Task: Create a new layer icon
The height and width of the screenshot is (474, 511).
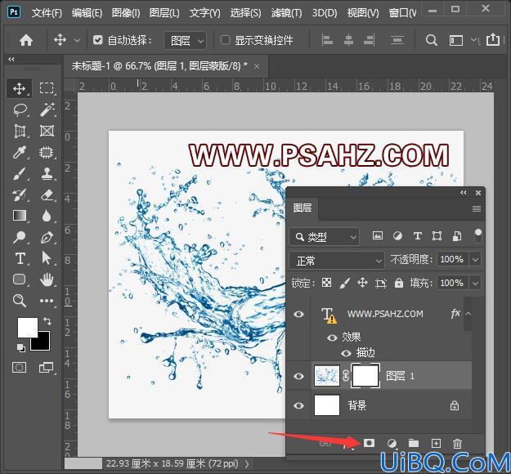Action: coord(436,444)
